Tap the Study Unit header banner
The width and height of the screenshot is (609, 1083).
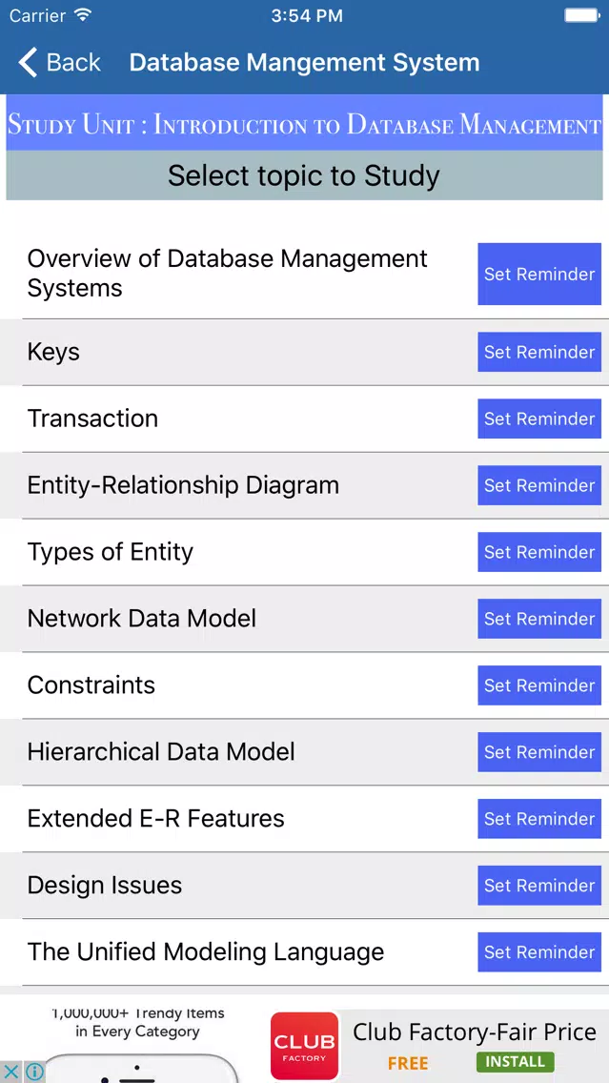tap(305, 124)
